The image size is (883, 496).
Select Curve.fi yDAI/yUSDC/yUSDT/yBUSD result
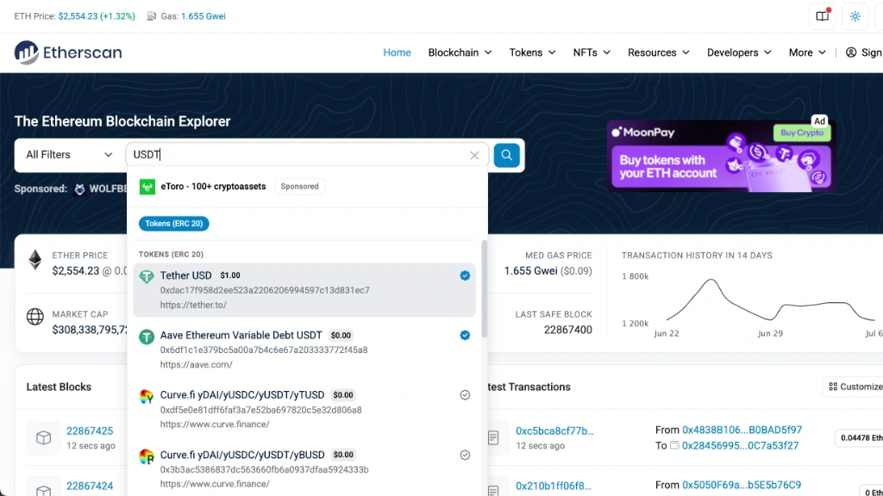point(304,469)
